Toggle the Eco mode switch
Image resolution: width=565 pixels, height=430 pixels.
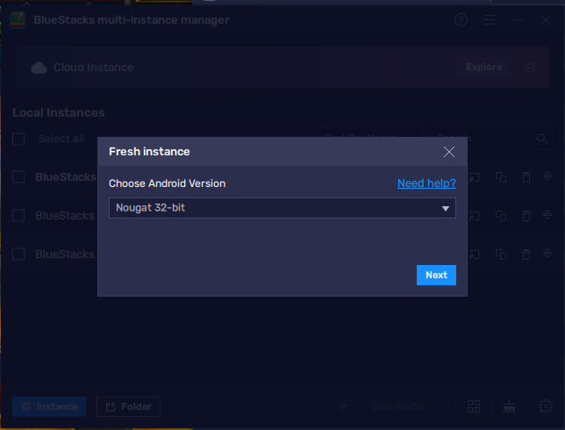tap(350, 406)
